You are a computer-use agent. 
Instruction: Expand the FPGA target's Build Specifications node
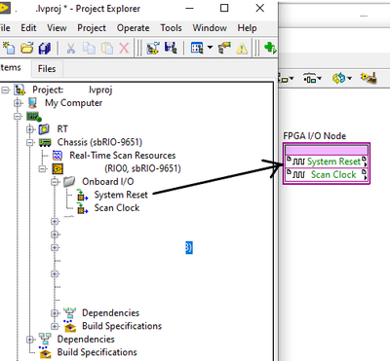coord(55,326)
